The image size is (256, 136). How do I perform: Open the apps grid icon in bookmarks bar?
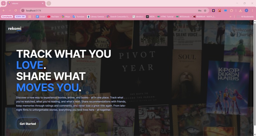[30, 16]
